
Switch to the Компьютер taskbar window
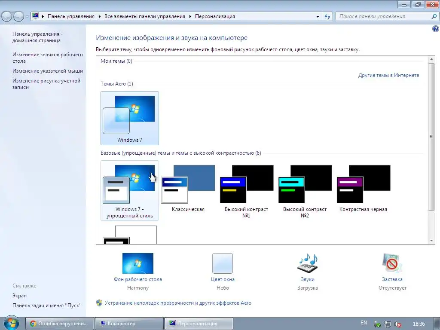(x=129, y=324)
